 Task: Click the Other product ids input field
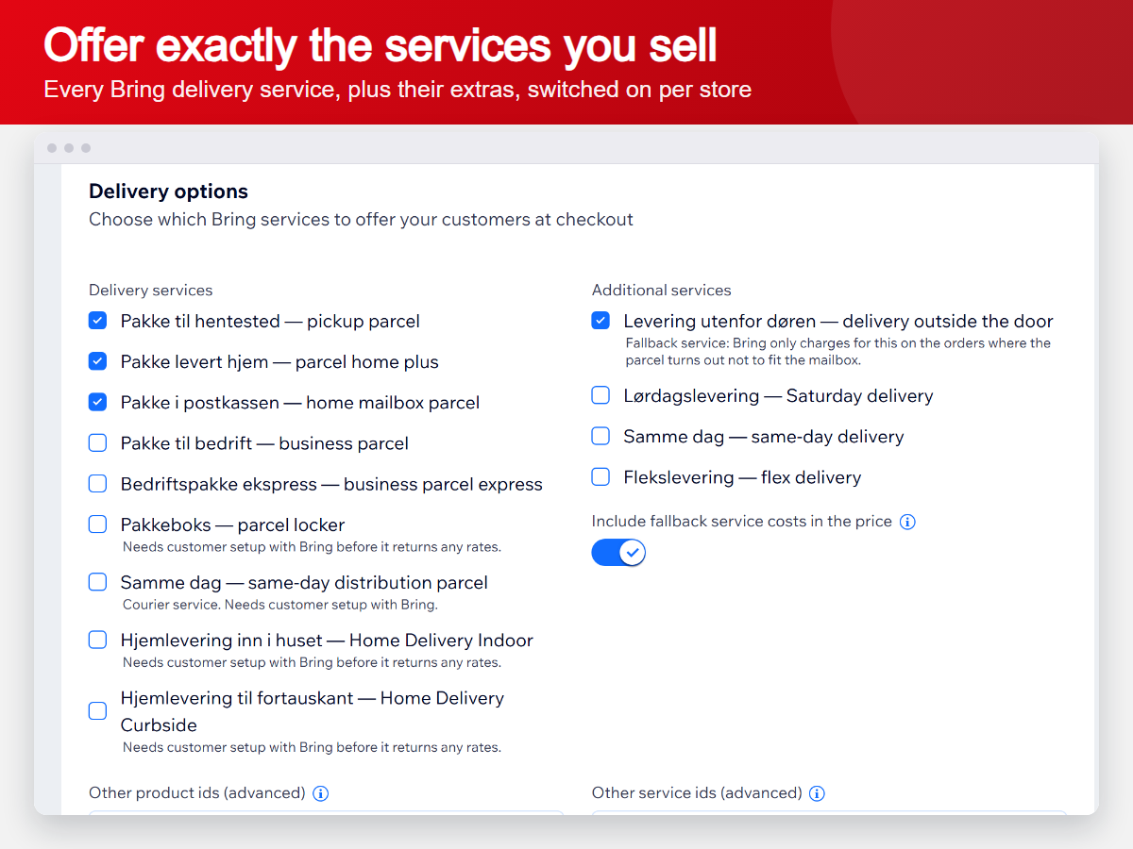(x=327, y=812)
